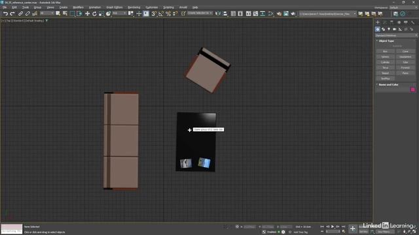Open the Schematic View icon
The height and width of the screenshot is (235, 419).
(263, 14)
